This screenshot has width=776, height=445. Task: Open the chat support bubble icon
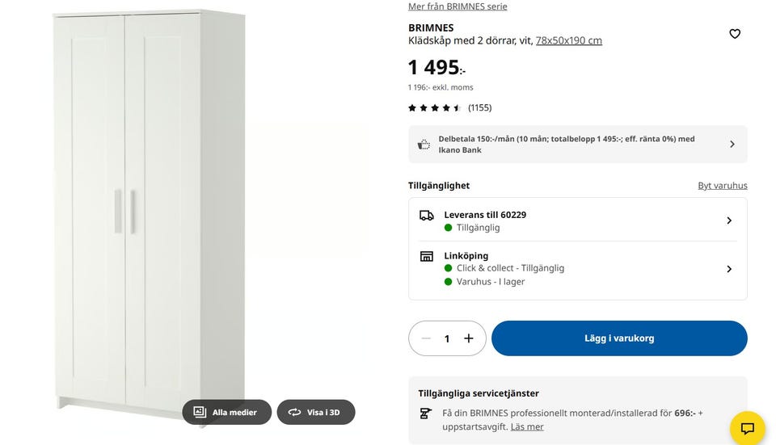coord(747,428)
